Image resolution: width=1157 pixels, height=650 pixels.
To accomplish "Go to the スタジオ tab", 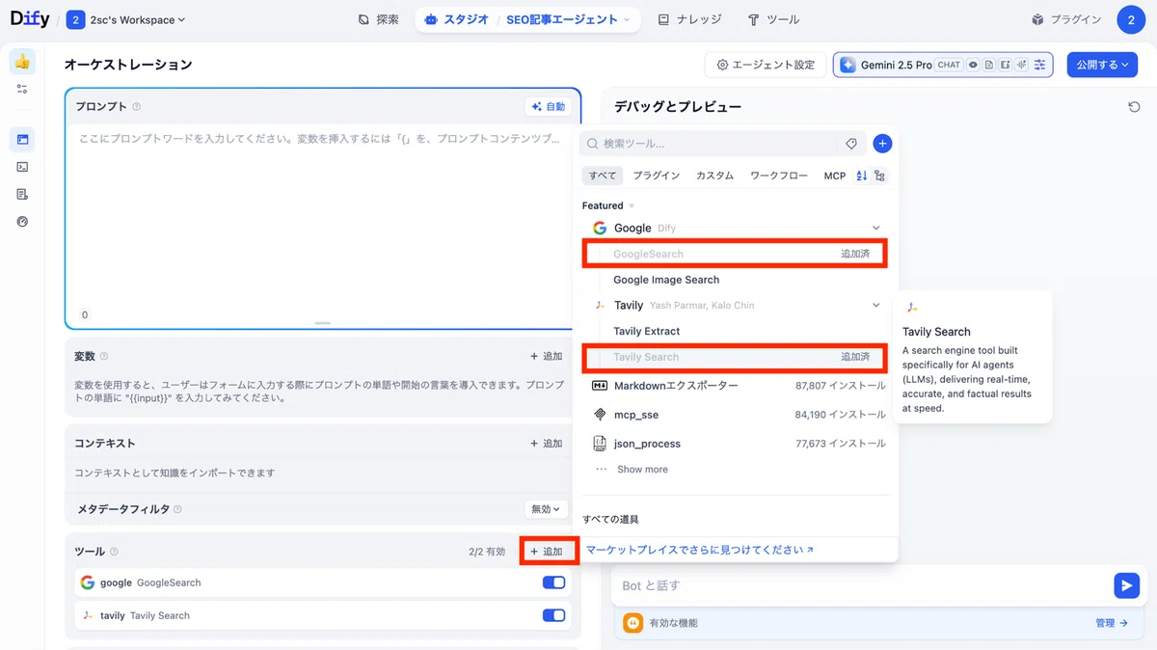I will point(457,19).
